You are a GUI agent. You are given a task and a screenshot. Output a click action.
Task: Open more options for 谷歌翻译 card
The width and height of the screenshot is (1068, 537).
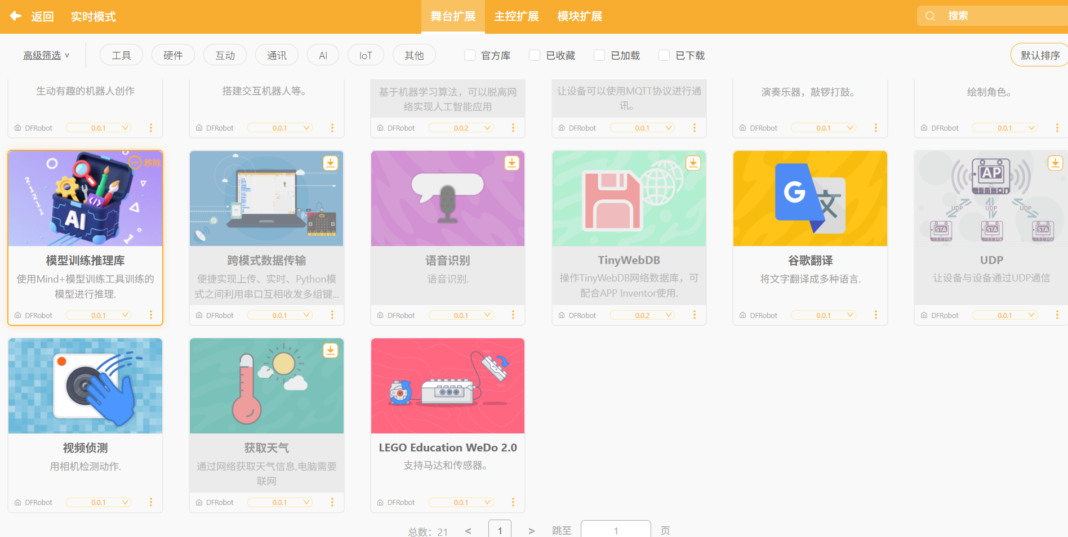coord(875,315)
